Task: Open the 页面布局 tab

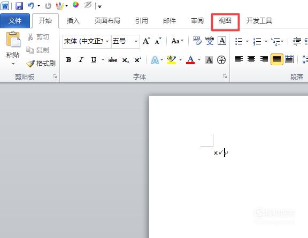Action: [107, 21]
